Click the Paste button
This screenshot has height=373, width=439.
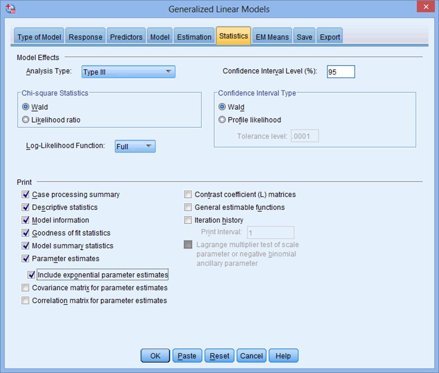click(x=187, y=356)
